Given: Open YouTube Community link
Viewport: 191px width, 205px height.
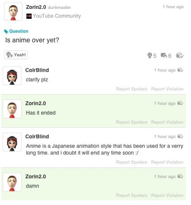Looking at the screenshot, I should 57,16.
